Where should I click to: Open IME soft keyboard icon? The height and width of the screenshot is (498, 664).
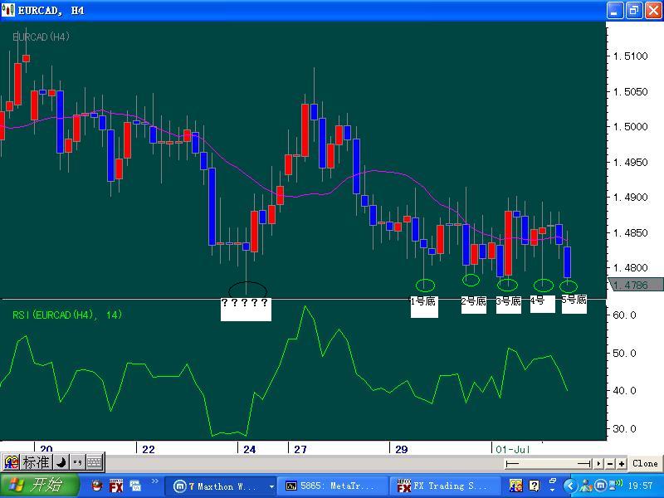pos(94,462)
